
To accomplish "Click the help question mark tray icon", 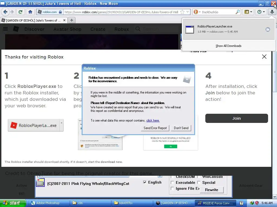I will pyautogui.click(x=241, y=203).
